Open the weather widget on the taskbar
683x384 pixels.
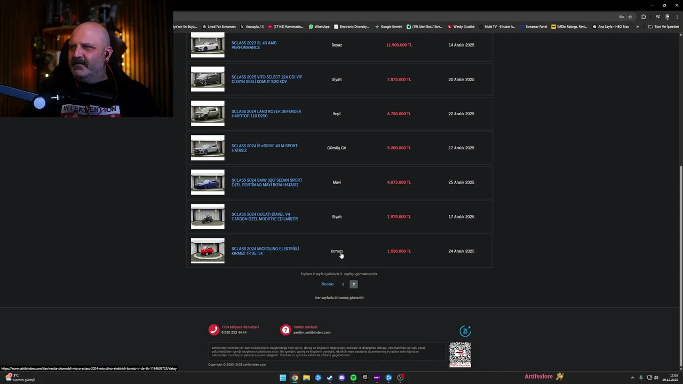coord(19,378)
